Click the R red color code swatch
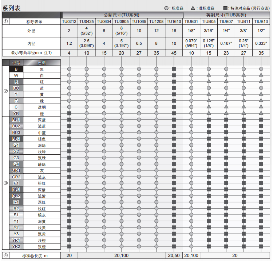 tap(16, 82)
